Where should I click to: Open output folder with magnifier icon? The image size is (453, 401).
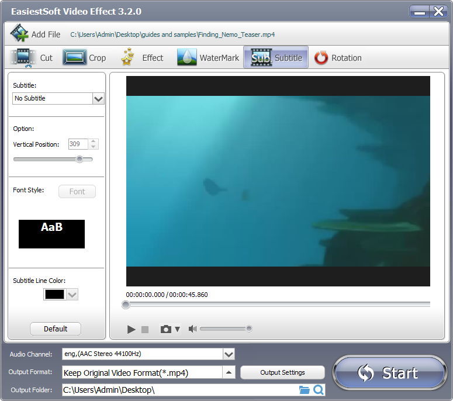tap(319, 390)
